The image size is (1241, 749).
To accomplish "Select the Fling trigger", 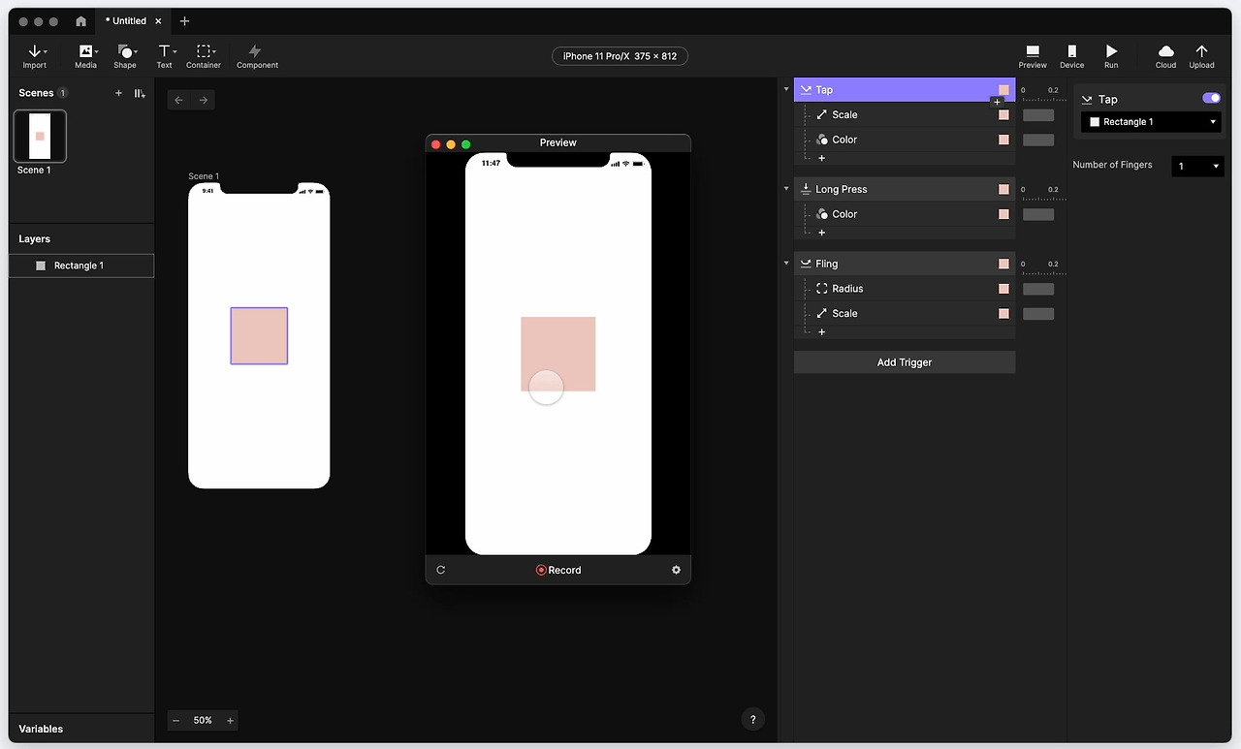I will (x=905, y=264).
